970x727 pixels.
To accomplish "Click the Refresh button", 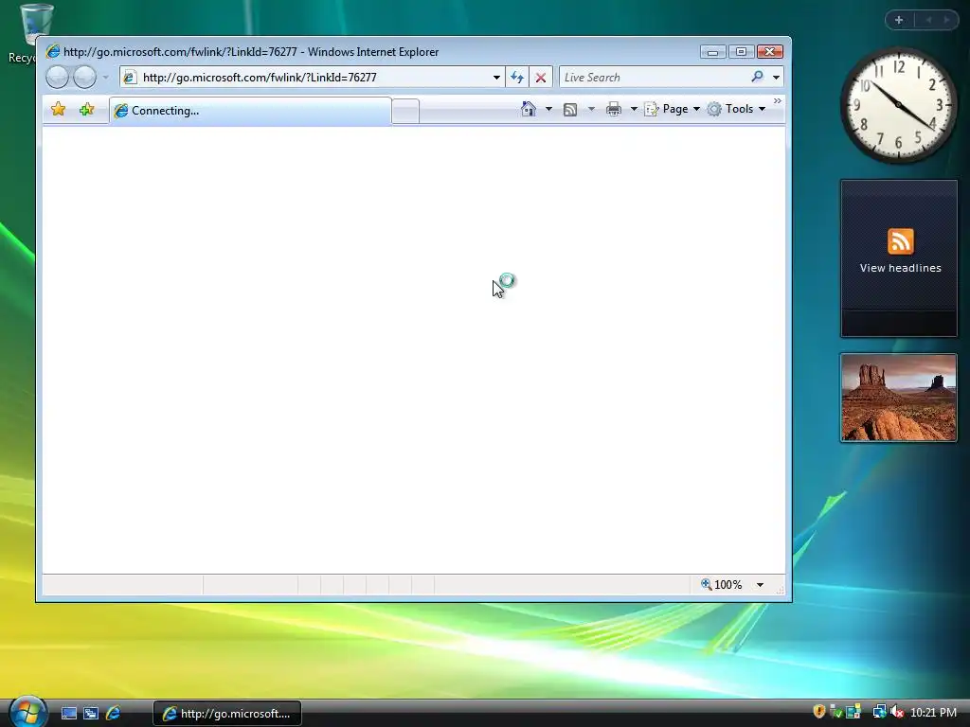I will [517, 78].
